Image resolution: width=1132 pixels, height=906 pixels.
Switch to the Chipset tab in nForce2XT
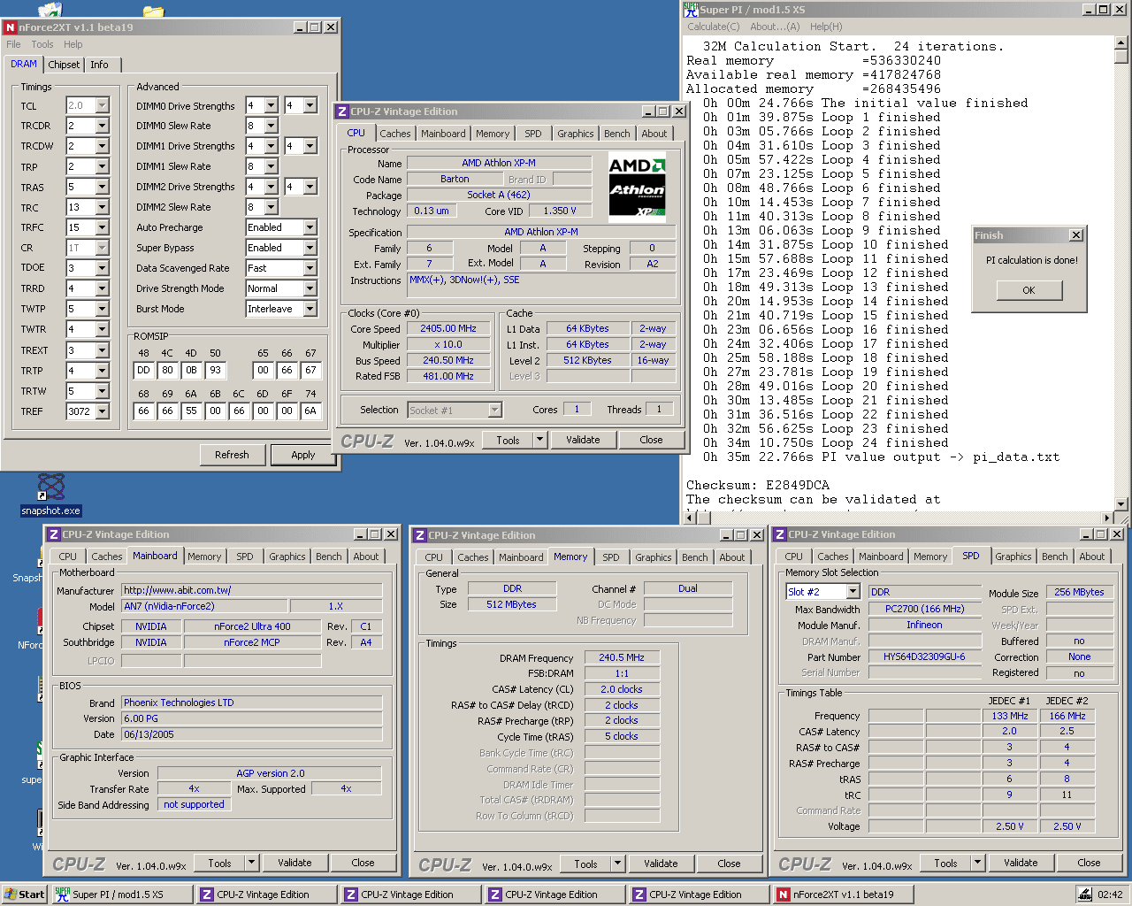click(x=64, y=65)
